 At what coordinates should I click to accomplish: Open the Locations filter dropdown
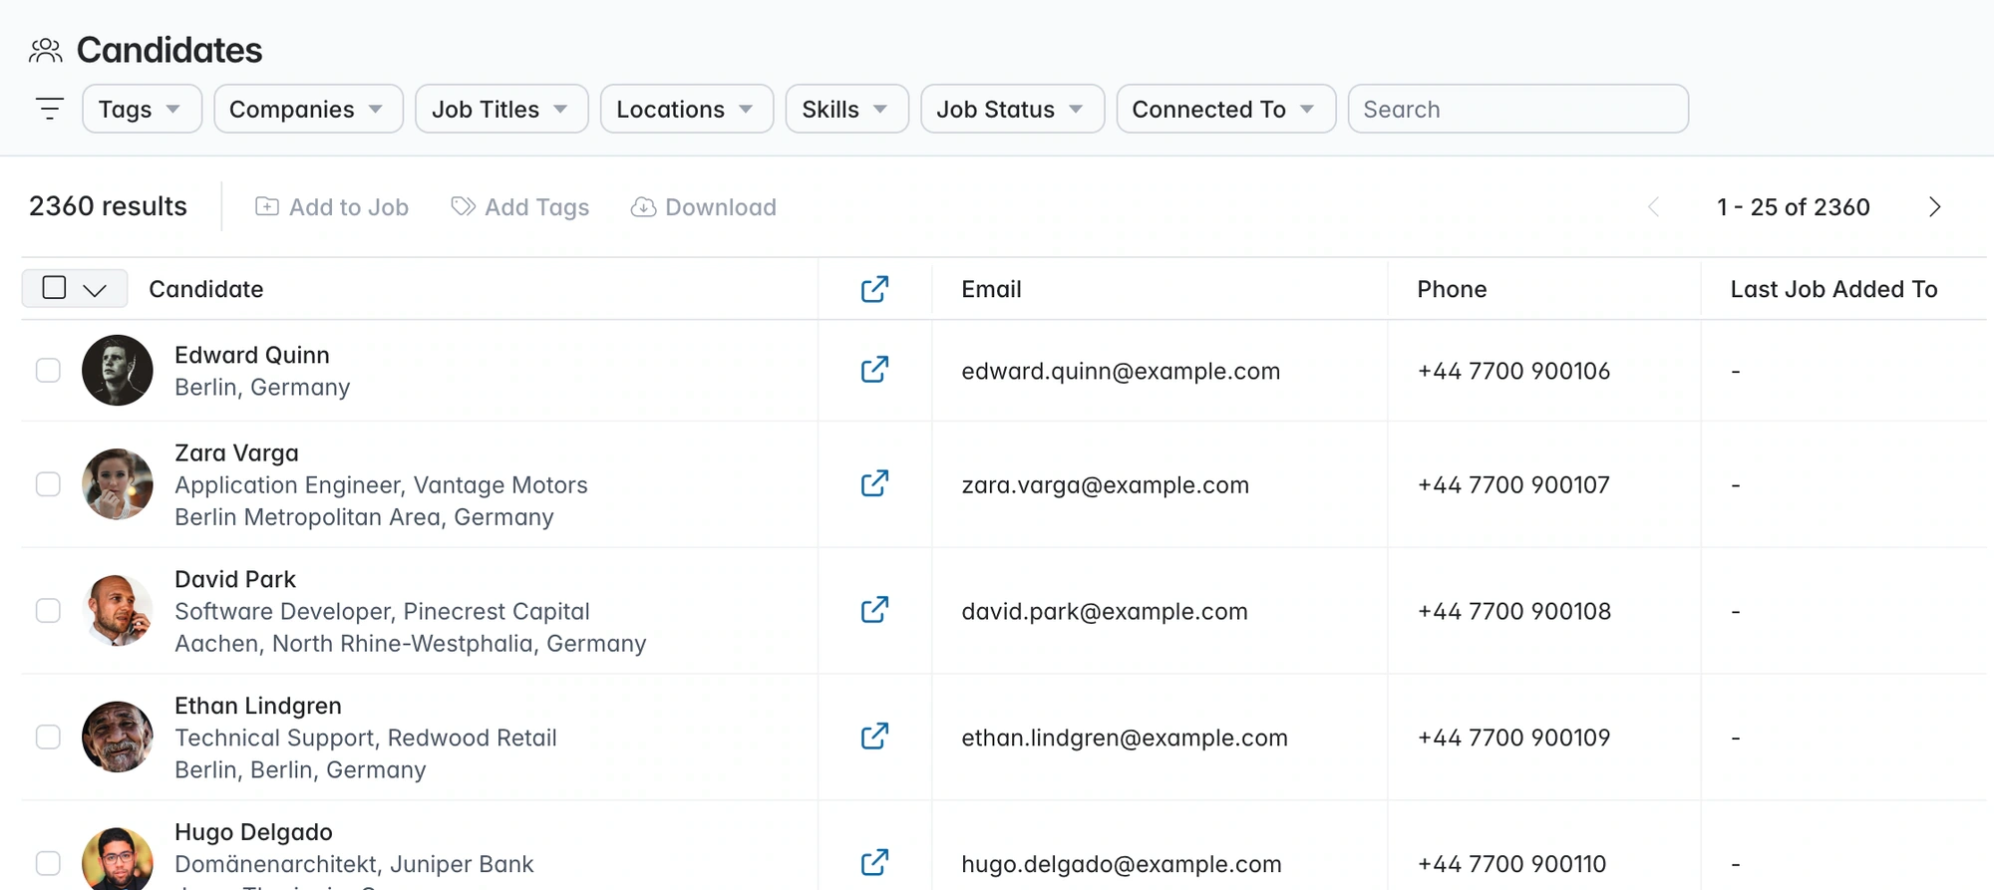(x=687, y=109)
